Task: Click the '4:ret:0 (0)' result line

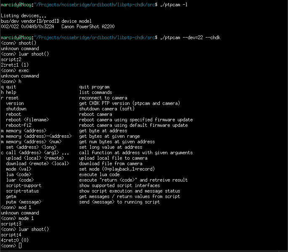Action: [15, 240]
